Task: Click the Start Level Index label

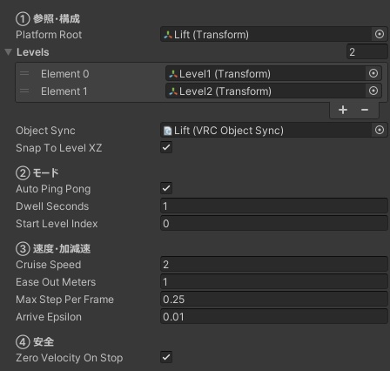Action: click(x=57, y=224)
